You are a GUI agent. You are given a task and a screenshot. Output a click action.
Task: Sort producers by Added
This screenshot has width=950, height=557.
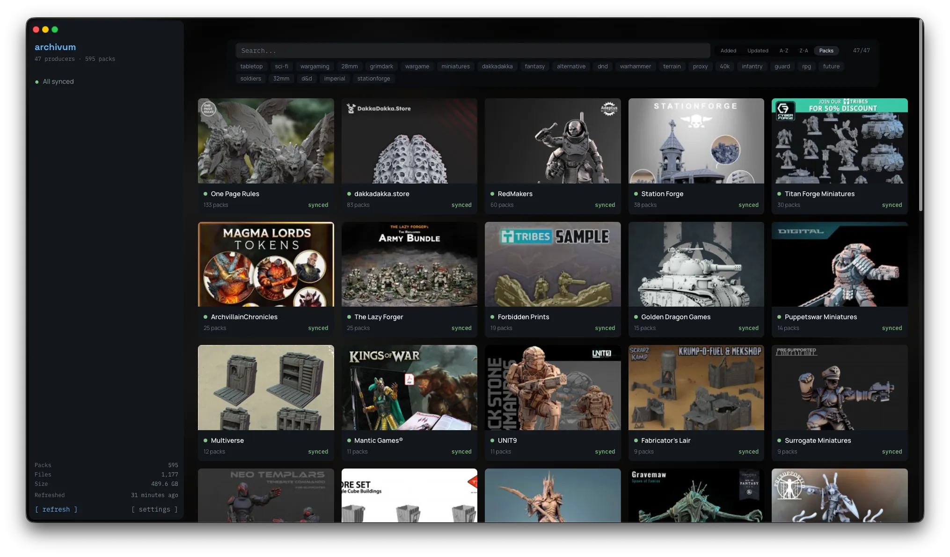(x=728, y=51)
